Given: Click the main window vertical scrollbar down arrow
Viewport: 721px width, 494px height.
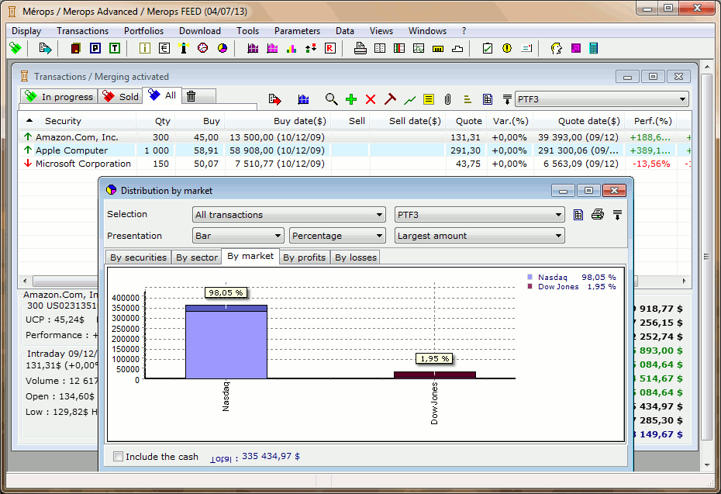Looking at the screenshot, I should pyautogui.click(x=707, y=465).
